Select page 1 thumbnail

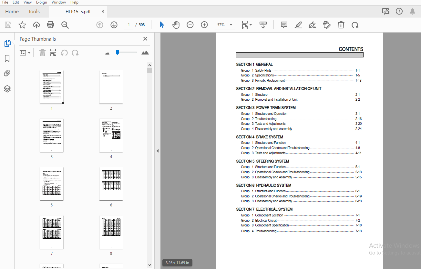[52, 87]
